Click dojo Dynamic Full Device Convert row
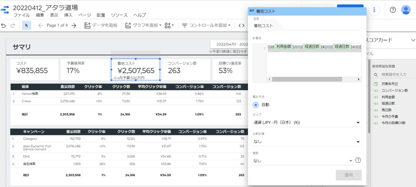 (x=129, y=148)
